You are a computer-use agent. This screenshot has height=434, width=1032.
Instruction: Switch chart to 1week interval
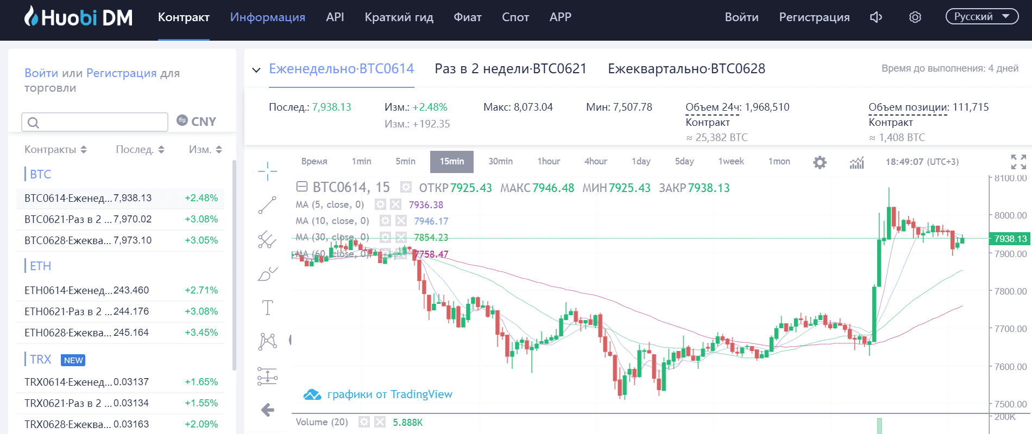(732, 162)
